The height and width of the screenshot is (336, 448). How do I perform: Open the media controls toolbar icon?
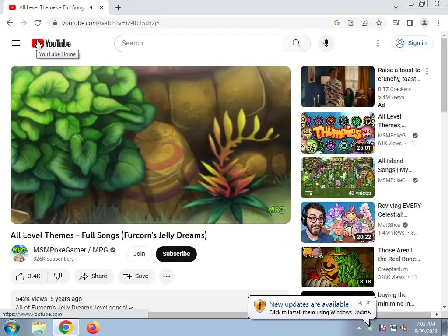coord(396,23)
